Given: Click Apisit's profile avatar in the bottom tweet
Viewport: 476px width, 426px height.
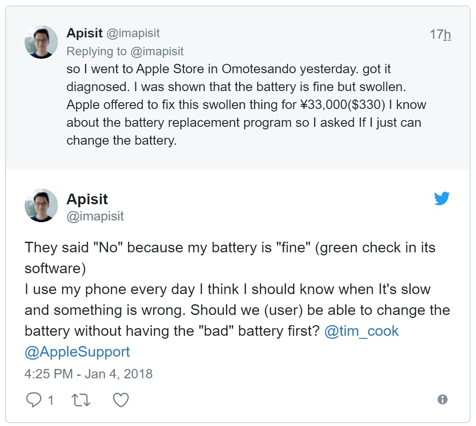Looking at the screenshot, I should 41,206.
